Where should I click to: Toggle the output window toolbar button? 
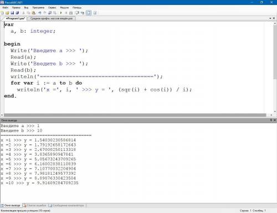89,13
